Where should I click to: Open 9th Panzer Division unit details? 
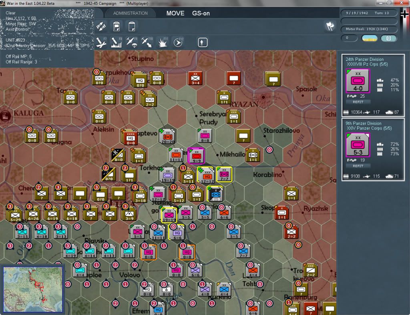pyautogui.click(x=364, y=123)
